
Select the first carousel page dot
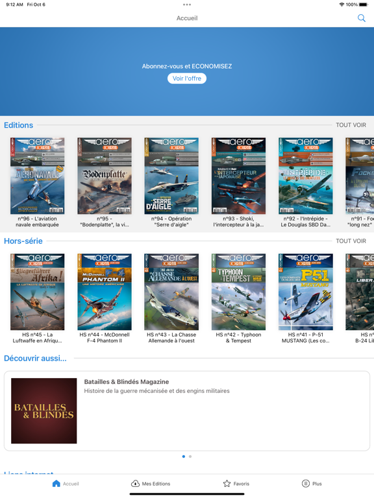click(x=184, y=456)
